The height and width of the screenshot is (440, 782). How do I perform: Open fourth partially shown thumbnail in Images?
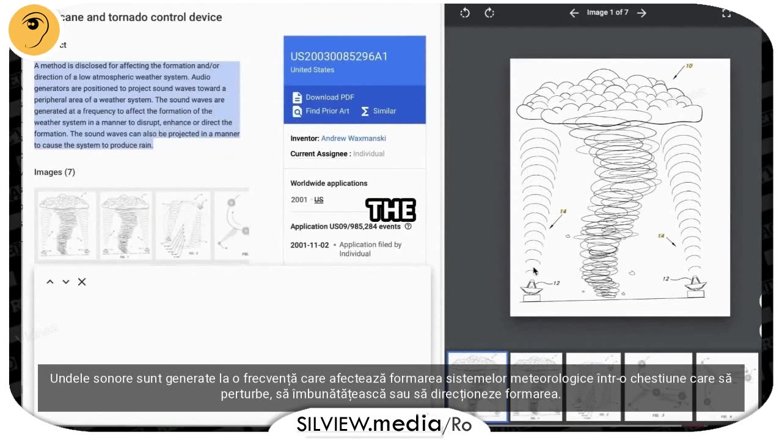coord(232,225)
